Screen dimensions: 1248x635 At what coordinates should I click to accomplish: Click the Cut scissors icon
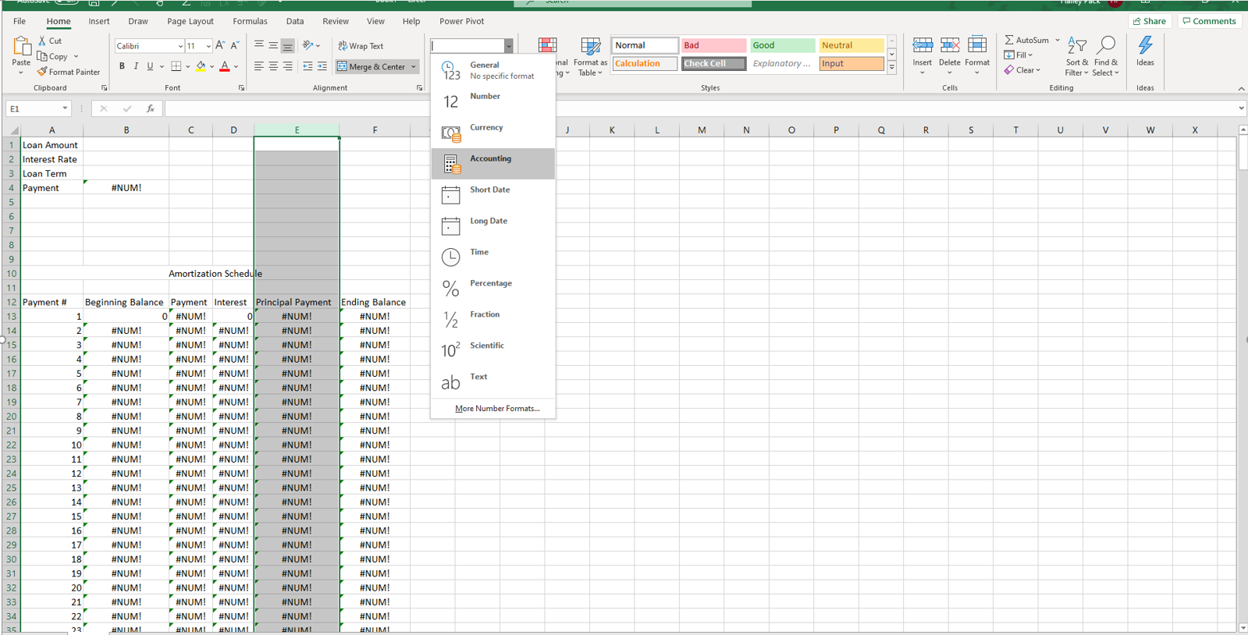point(43,41)
